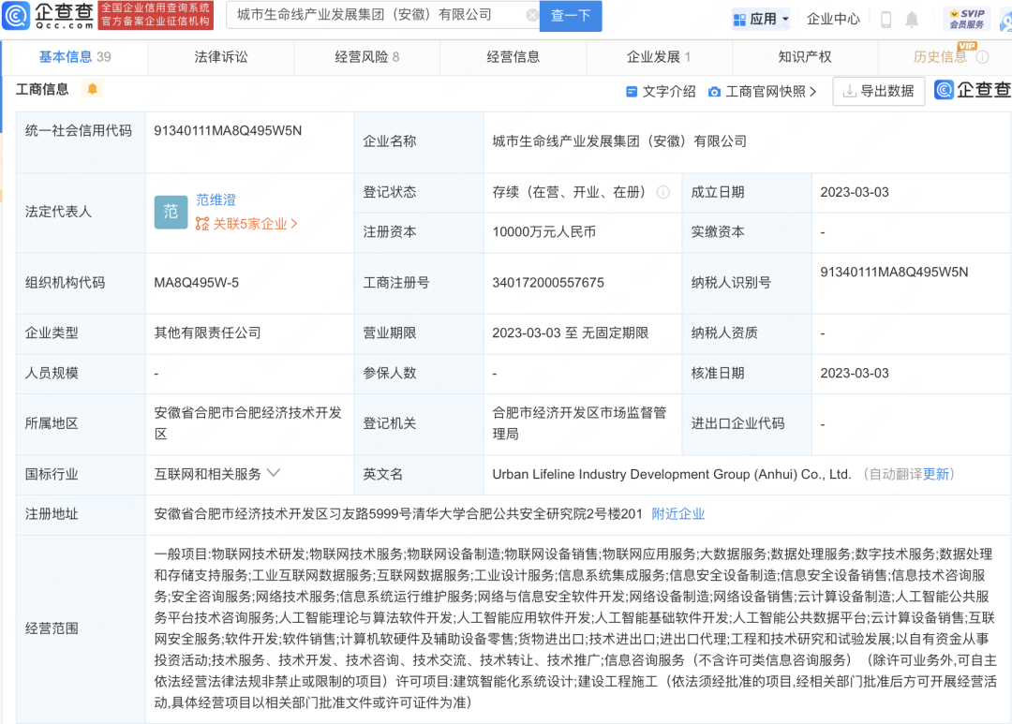This screenshot has height=724, width=1012.
Task: Click the SVIP 会员服务 badge
Action: (966, 19)
